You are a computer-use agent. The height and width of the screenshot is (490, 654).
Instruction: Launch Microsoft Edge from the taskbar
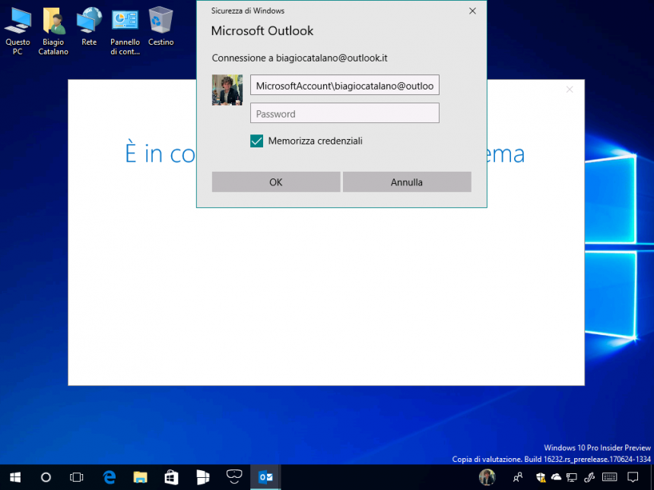pyautogui.click(x=110, y=477)
